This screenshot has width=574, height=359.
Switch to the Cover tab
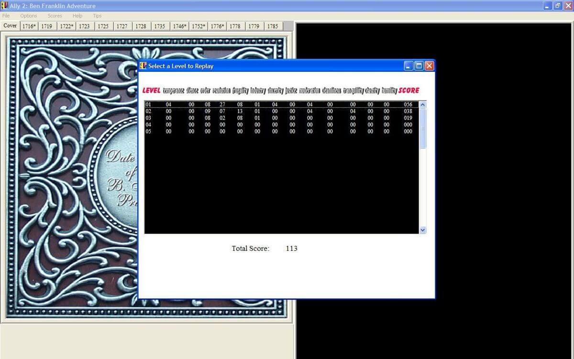pyautogui.click(x=10, y=26)
